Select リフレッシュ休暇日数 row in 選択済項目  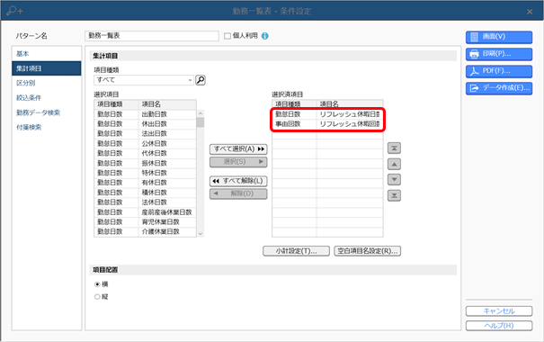(x=327, y=114)
